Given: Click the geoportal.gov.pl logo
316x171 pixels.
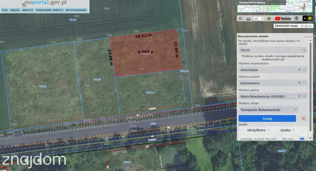Looking at the screenshot, I should 44,3.
